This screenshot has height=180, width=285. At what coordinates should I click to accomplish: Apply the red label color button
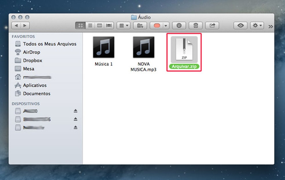tap(156, 25)
